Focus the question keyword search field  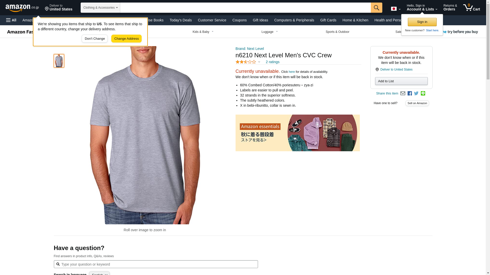coord(156,264)
